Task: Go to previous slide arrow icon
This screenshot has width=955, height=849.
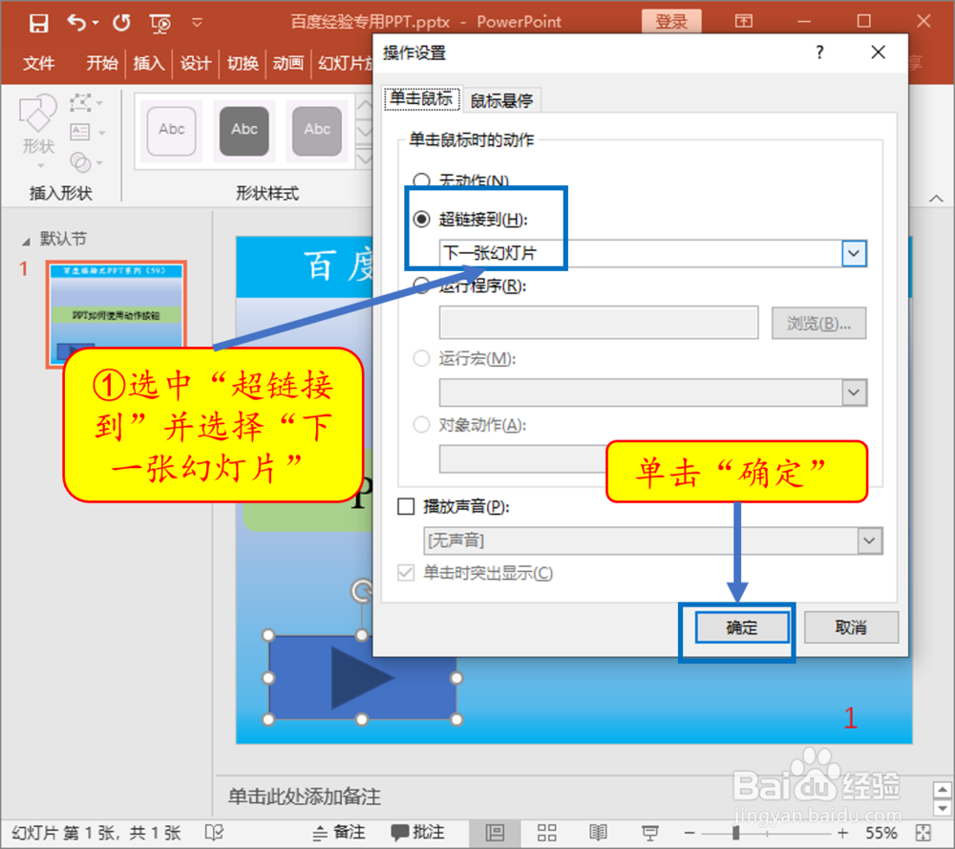Action: coord(943,790)
